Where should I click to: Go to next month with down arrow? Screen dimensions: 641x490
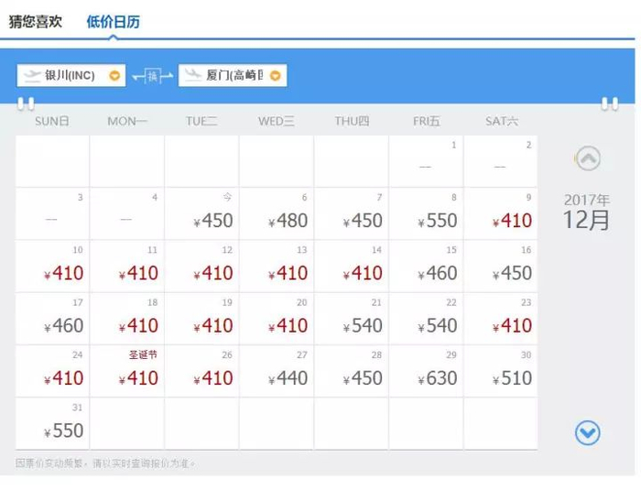point(587,432)
